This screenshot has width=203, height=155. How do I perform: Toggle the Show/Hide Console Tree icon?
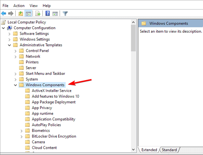pos(28,13)
